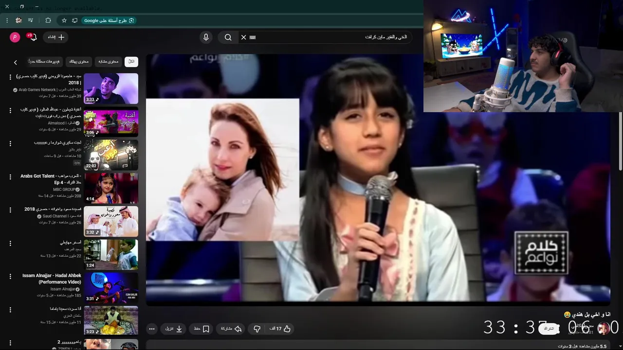623x350 pixels.
Task: Like the video with thumbs-up 17 ألف
Action: pos(280,329)
